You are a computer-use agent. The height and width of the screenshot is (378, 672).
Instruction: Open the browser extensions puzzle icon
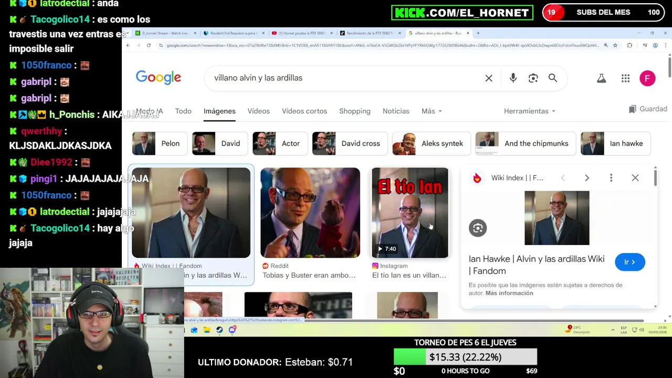(629, 46)
